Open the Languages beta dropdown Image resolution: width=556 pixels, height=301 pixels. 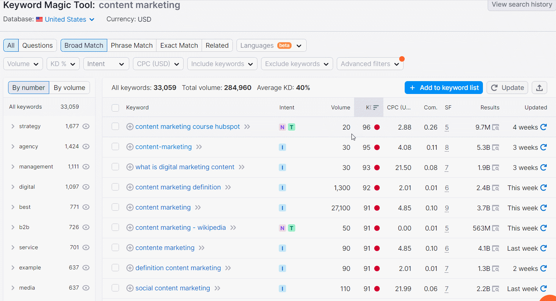pos(271,46)
